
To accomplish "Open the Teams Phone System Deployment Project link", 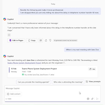I will click(x=24, y=63).
